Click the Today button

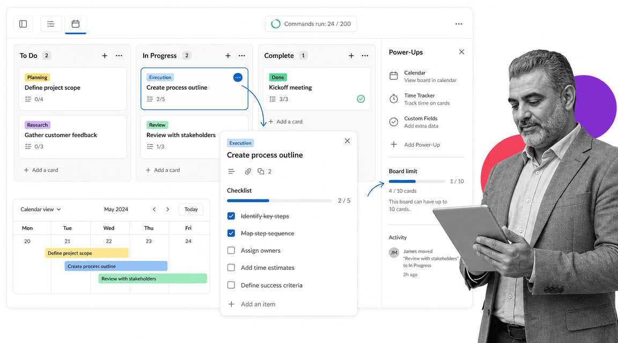coord(191,210)
